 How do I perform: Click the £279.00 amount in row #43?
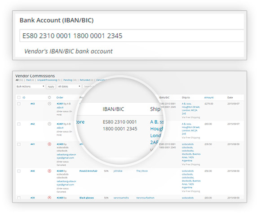[x=209, y=104]
